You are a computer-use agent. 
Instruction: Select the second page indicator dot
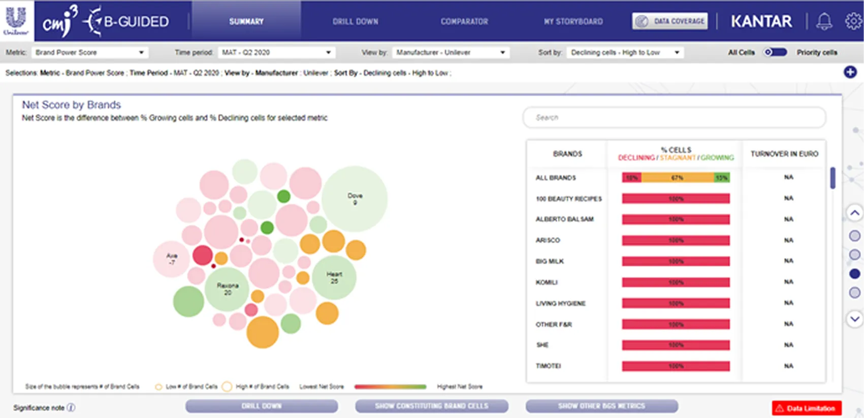point(855,254)
